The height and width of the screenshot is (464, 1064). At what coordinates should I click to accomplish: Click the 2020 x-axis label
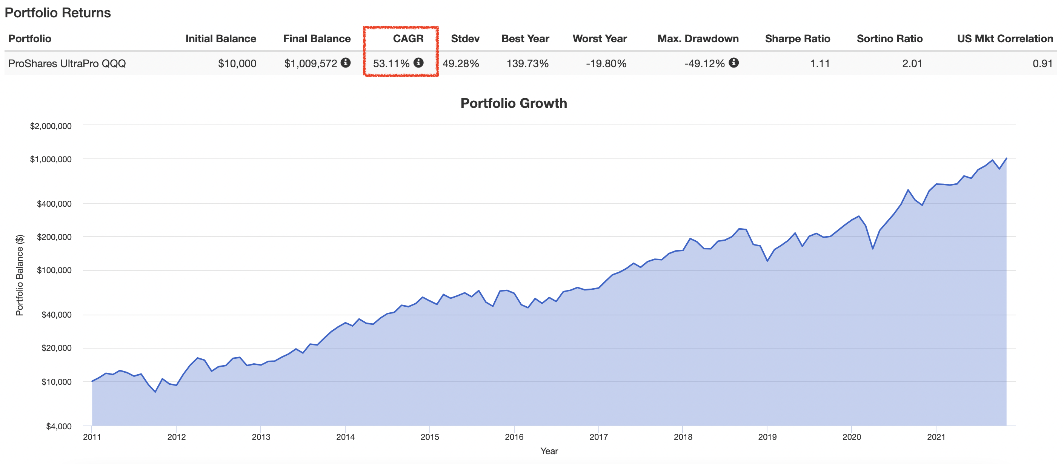[x=852, y=437]
